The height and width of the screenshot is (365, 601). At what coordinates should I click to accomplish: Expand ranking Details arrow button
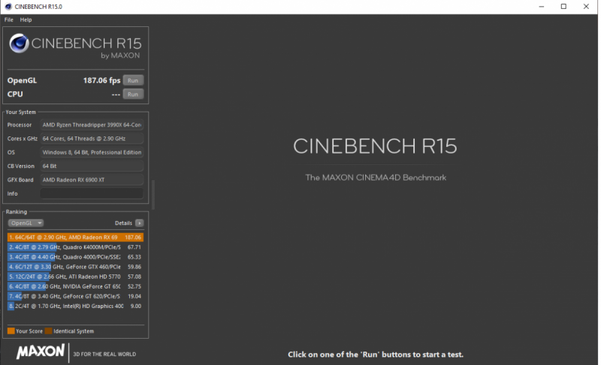[x=140, y=223]
